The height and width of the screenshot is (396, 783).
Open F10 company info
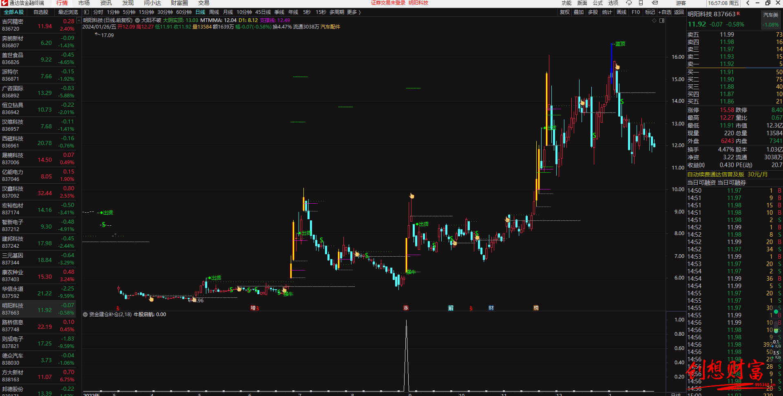click(636, 12)
